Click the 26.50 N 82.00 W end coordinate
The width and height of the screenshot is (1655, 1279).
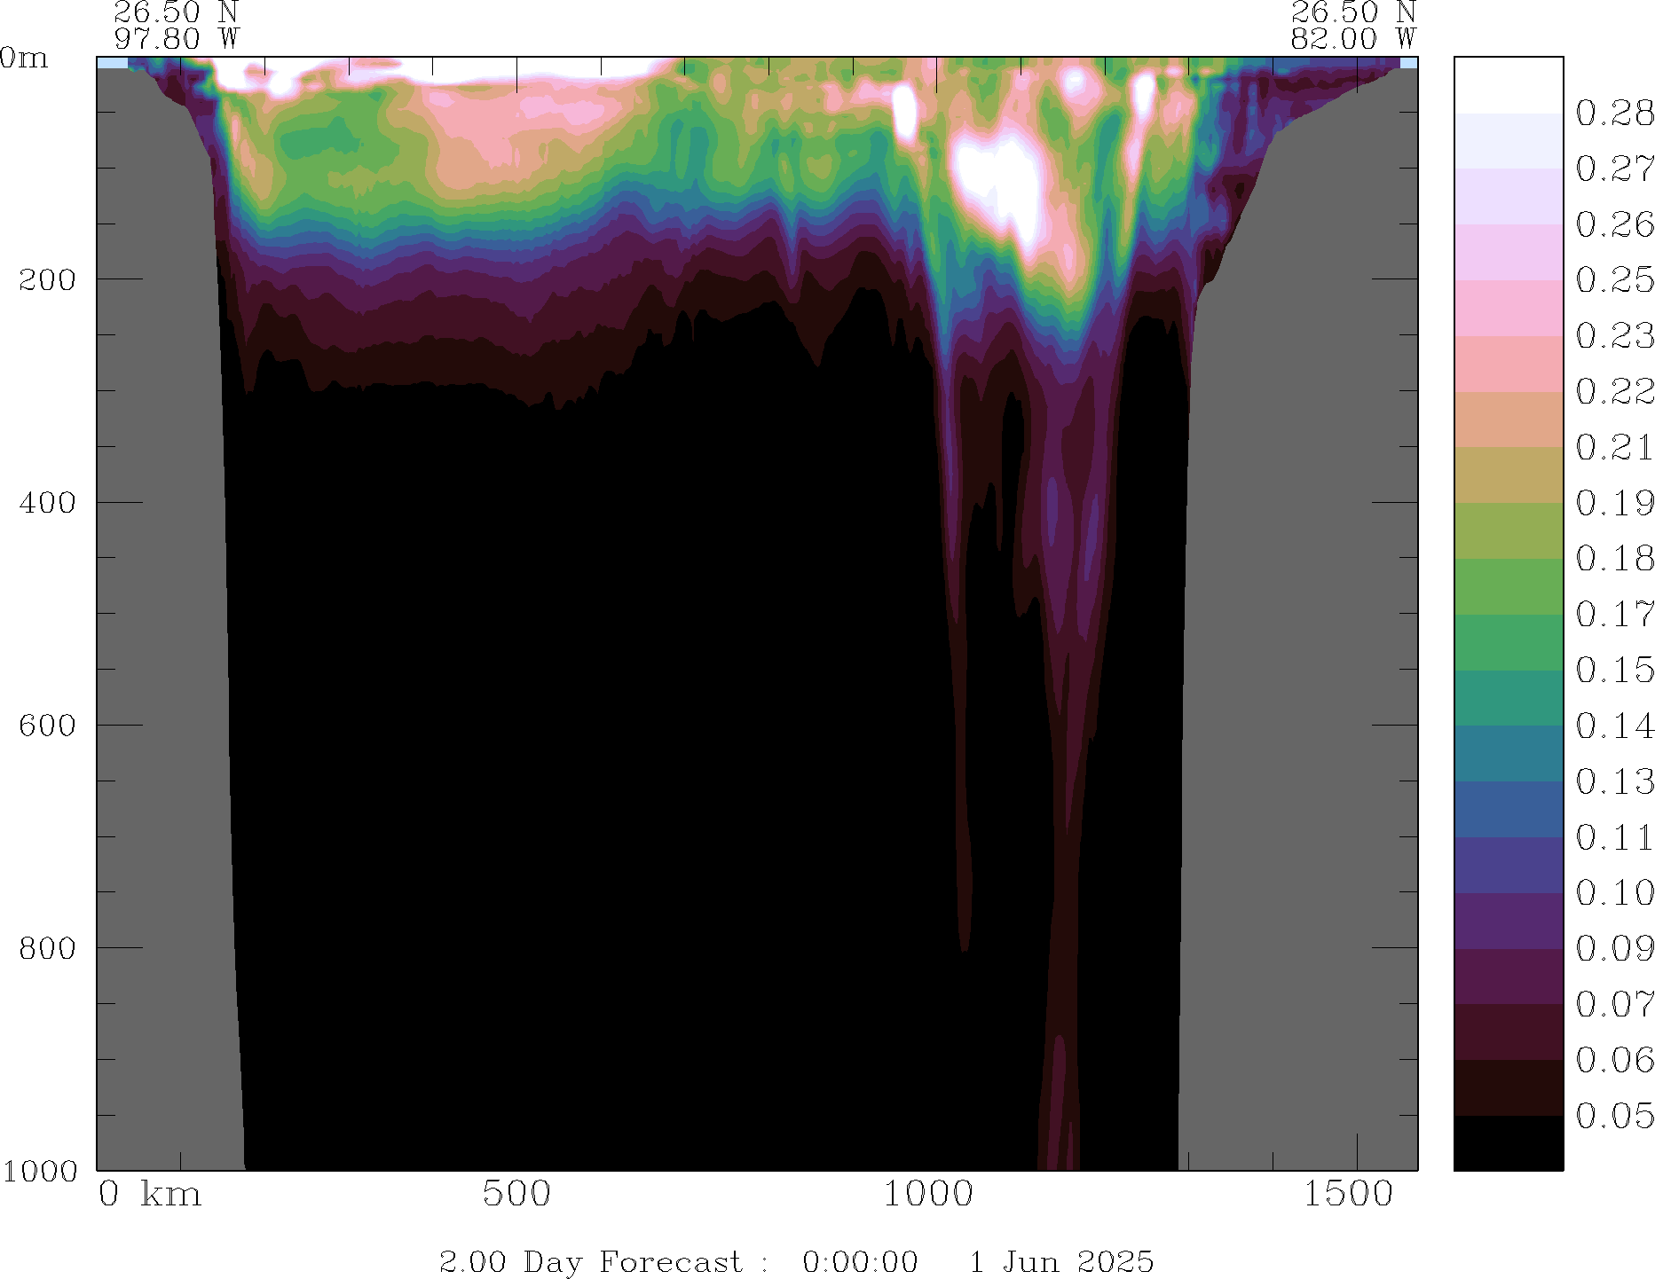1352,25
